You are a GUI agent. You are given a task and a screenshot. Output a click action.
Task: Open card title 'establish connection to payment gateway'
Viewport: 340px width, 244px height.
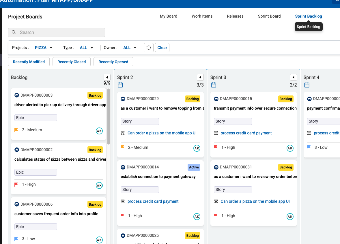(158, 177)
